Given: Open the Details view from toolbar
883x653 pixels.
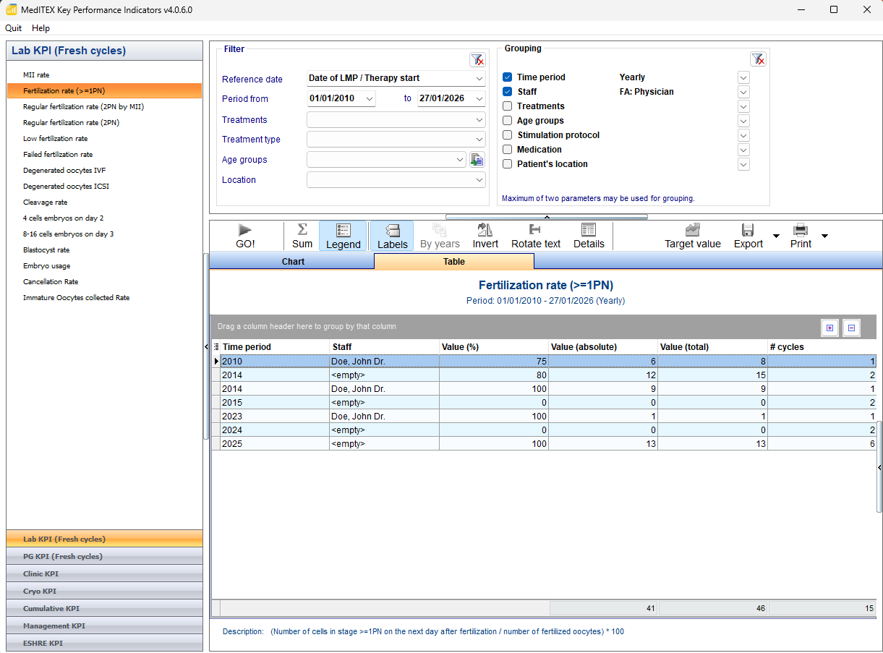Looking at the screenshot, I should 589,236.
